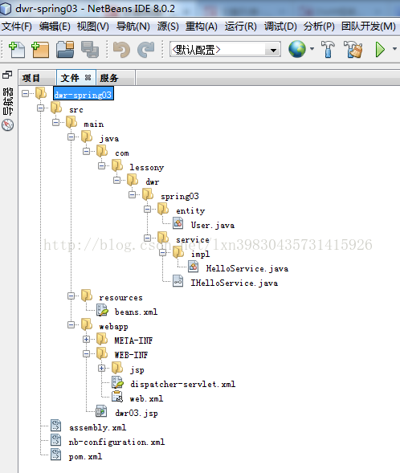Open the dropdown arrow beside run icon
Screen dimensions: 400x473
coord(394,48)
